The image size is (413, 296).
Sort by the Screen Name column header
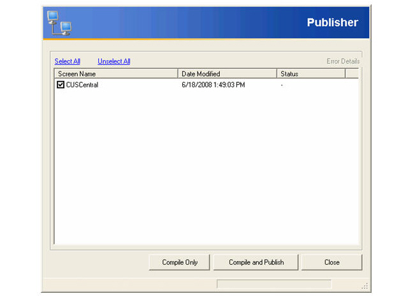click(116, 74)
